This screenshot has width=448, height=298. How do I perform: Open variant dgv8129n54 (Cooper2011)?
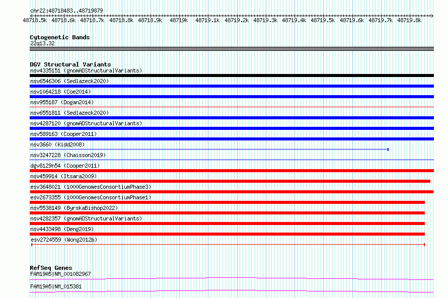pos(65,166)
